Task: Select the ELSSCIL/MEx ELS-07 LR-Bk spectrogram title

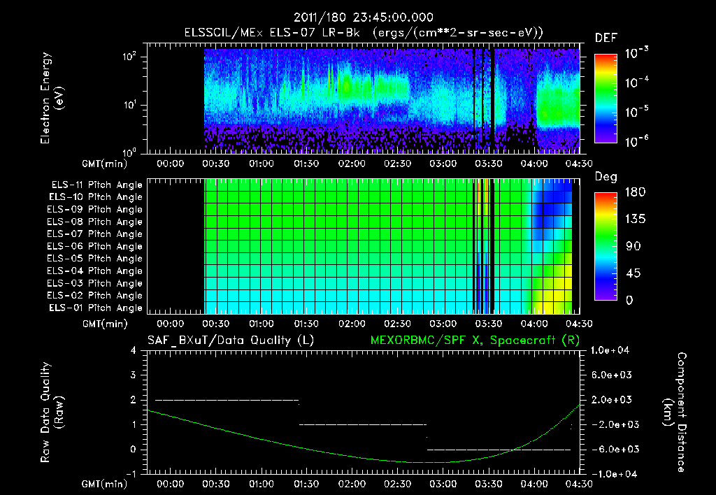Action: pos(364,33)
